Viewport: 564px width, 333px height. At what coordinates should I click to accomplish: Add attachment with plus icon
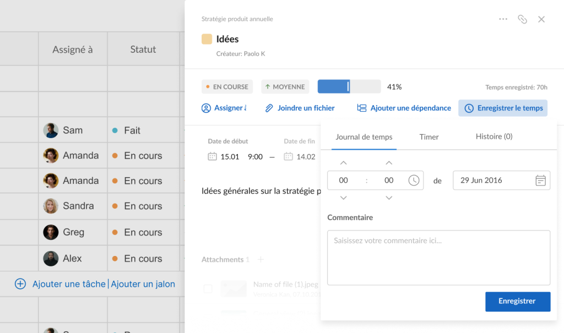coord(261,259)
